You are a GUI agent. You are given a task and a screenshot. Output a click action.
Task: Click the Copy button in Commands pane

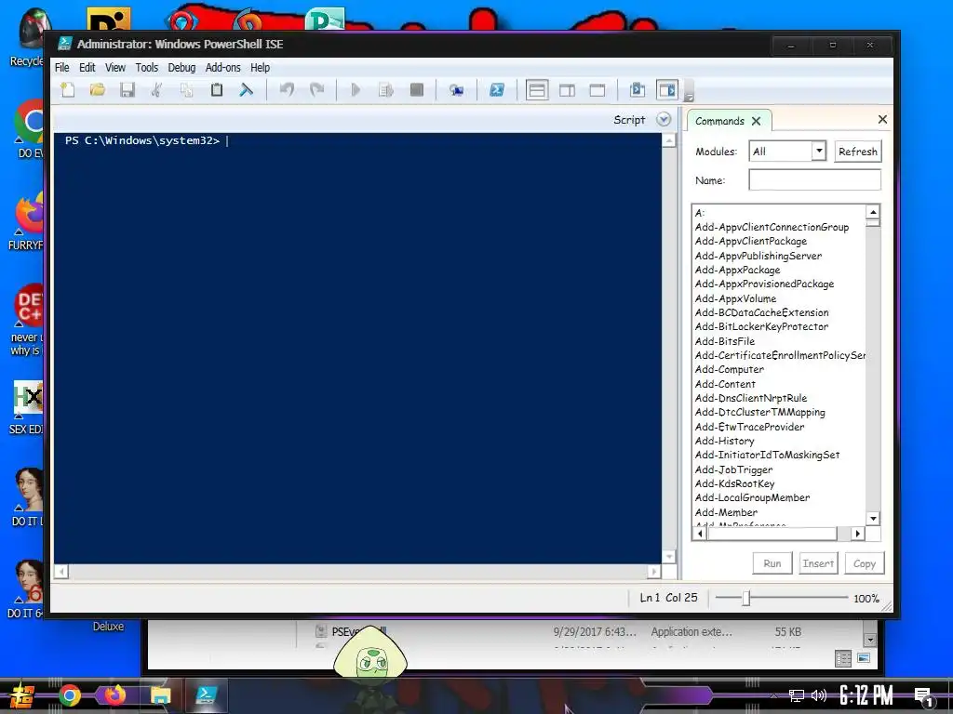point(865,563)
